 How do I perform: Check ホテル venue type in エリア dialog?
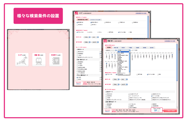click(98, 32)
